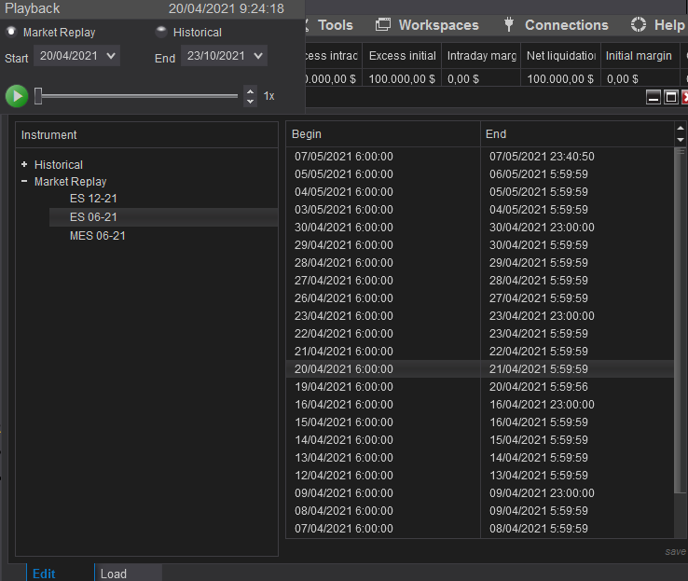Select the row beginning 30/04/2021 6:00:00
Viewport: 688px width, 581px height.
pyautogui.click(x=479, y=228)
